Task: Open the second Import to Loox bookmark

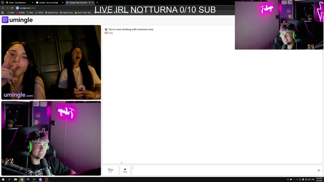Action: 66,13
